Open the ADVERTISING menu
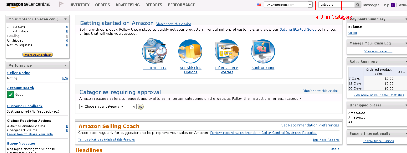Image resolution: width=407 pixels, height=153 pixels. coord(127,5)
